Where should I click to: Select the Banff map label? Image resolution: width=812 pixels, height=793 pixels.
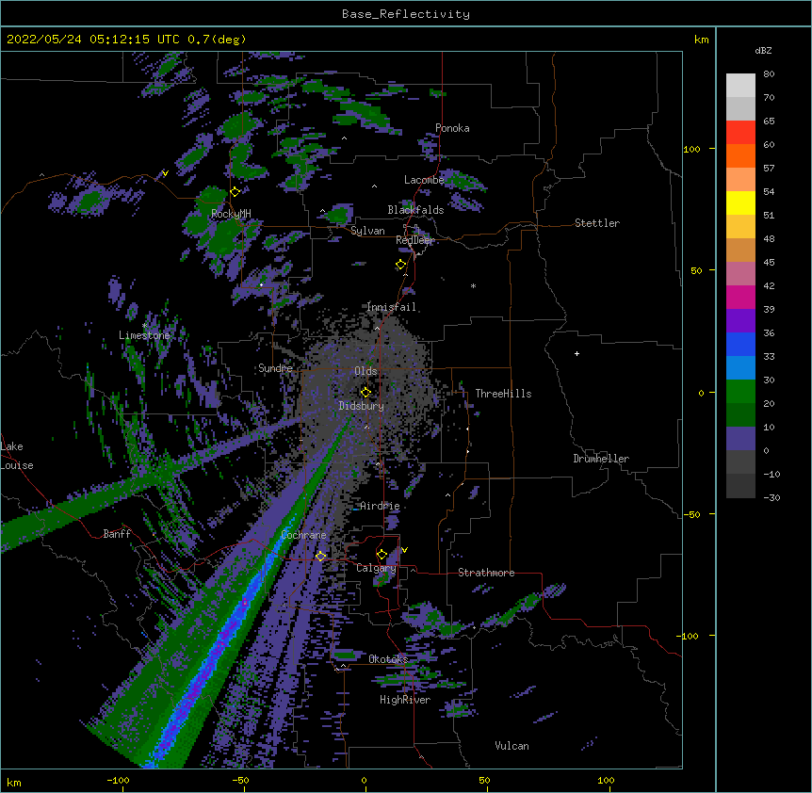point(117,534)
